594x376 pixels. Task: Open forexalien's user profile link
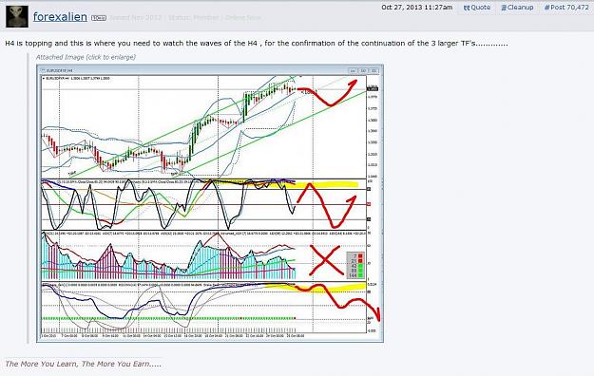pyautogui.click(x=60, y=17)
